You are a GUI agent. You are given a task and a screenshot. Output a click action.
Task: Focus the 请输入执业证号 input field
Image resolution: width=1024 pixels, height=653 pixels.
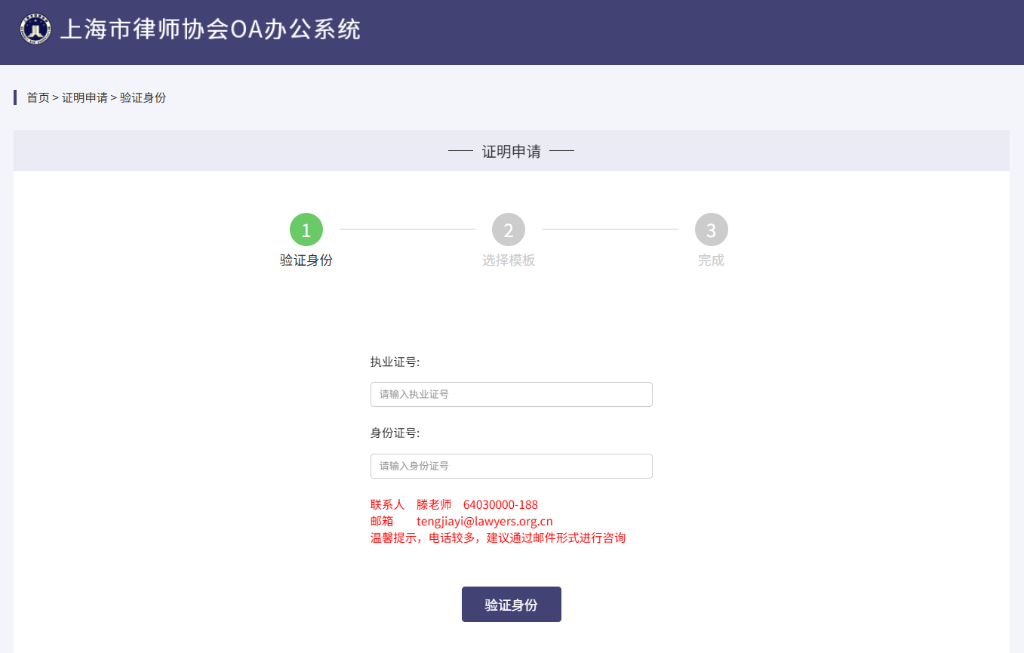512,394
